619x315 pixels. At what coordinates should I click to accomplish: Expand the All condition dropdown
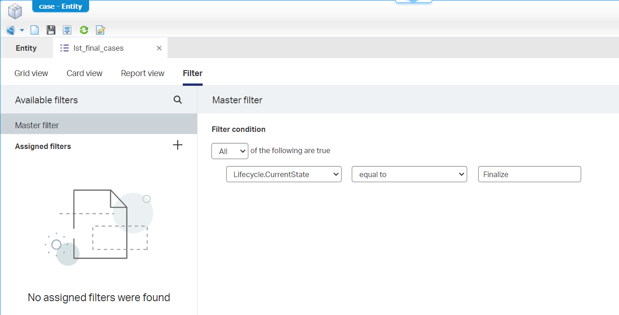tap(230, 151)
